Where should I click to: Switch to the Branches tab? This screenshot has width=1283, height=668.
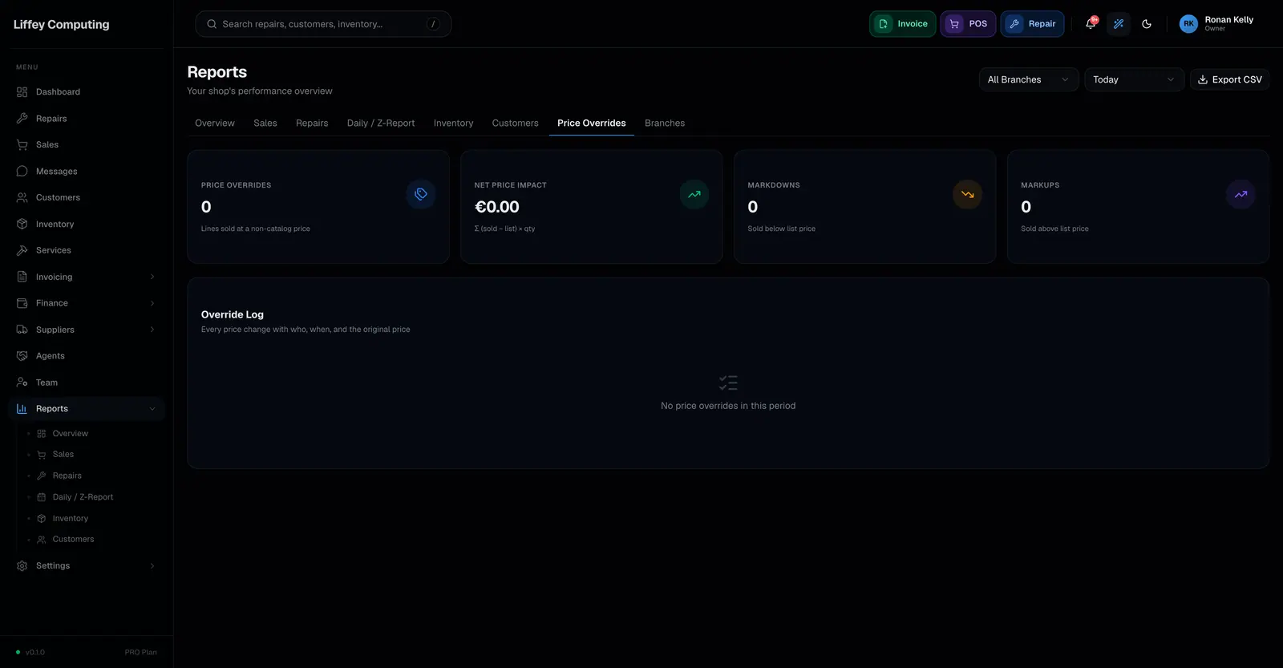(x=665, y=123)
